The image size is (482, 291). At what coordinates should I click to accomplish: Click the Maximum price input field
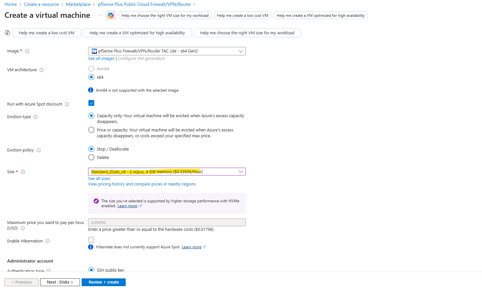point(167,222)
